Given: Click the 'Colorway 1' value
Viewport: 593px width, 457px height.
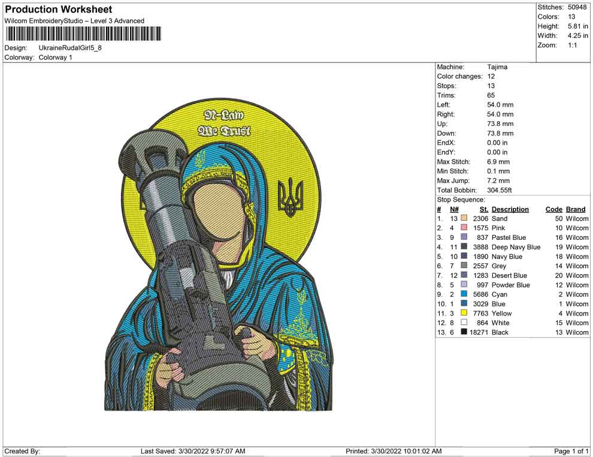Looking at the screenshot, I should coord(55,57).
